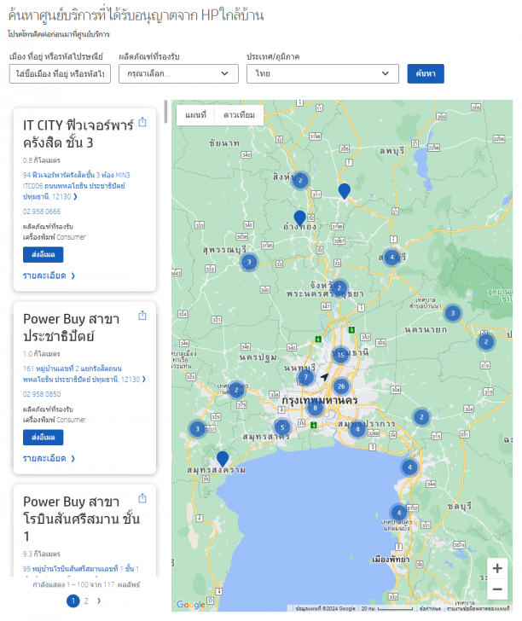The width and height of the screenshot is (522, 621).
Task: Open the cluster of 4 at สมุทรปราการ
Action: tap(357, 429)
